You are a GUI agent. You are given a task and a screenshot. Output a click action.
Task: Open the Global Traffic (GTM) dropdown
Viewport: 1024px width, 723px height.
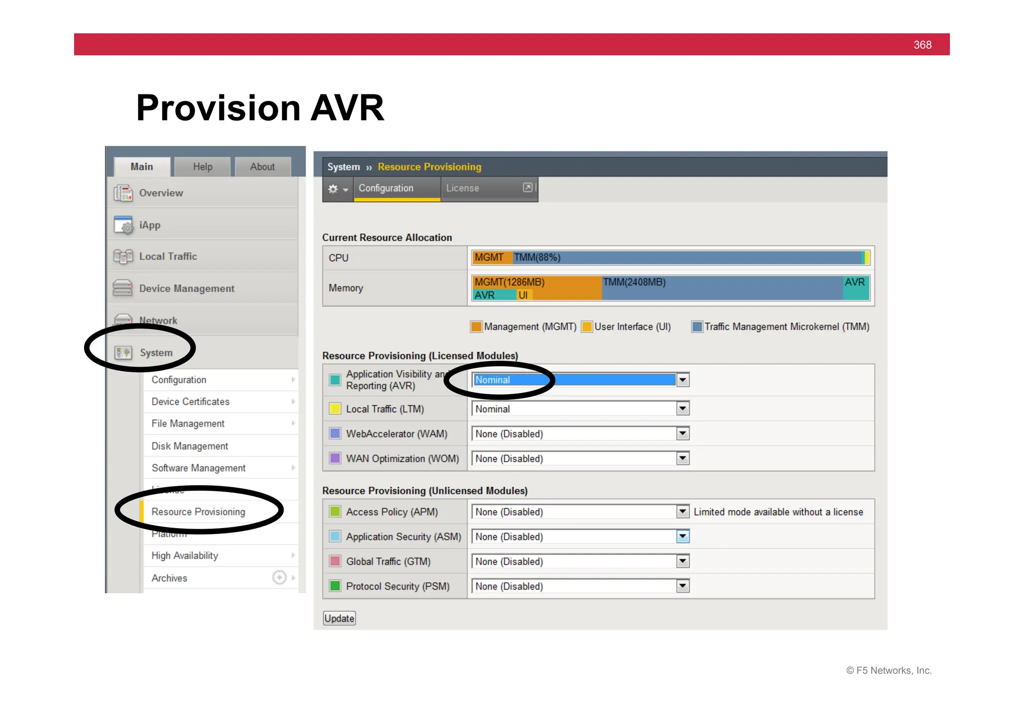pos(581,561)
